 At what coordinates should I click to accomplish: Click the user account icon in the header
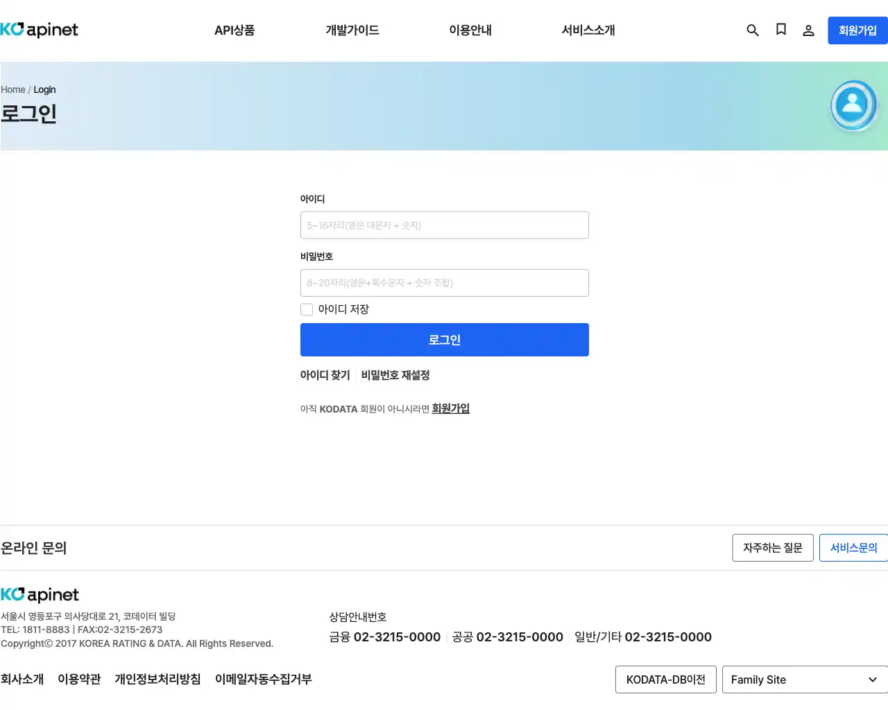coord(808,31)
